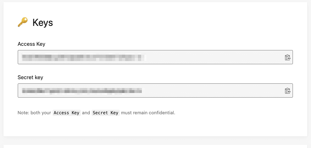Click the gray right page margin

click(x=309, y=71)
